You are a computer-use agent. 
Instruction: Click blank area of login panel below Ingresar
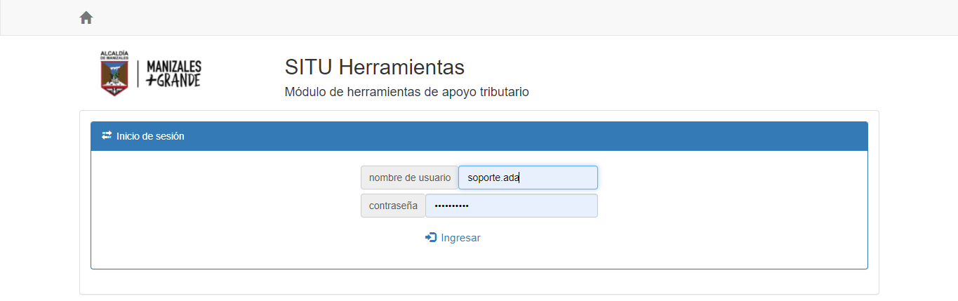pyautogui.click(x=479, y=257)
